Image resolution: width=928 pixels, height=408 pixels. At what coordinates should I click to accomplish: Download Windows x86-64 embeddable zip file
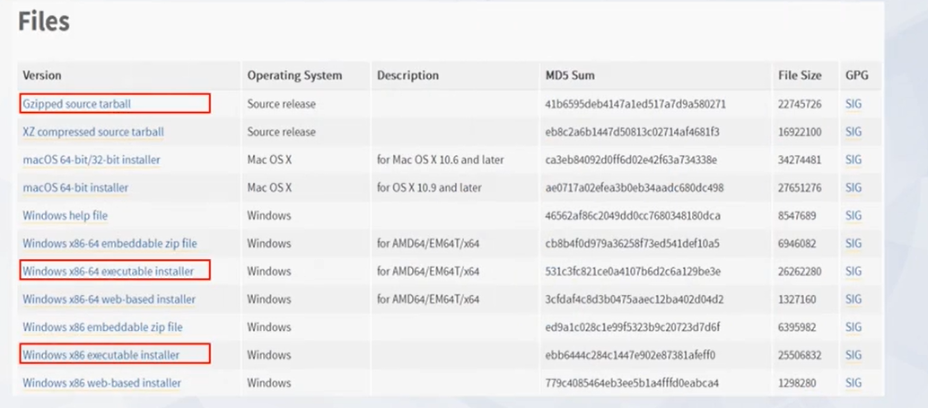point(109,244)
